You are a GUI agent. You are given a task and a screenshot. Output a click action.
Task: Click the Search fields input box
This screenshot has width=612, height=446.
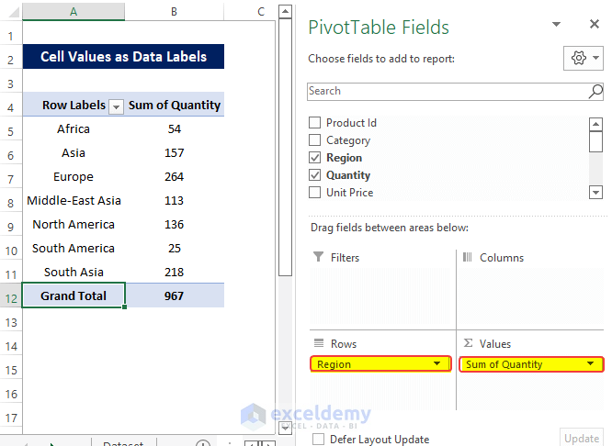pyautogui.click(x=446, y=91)
